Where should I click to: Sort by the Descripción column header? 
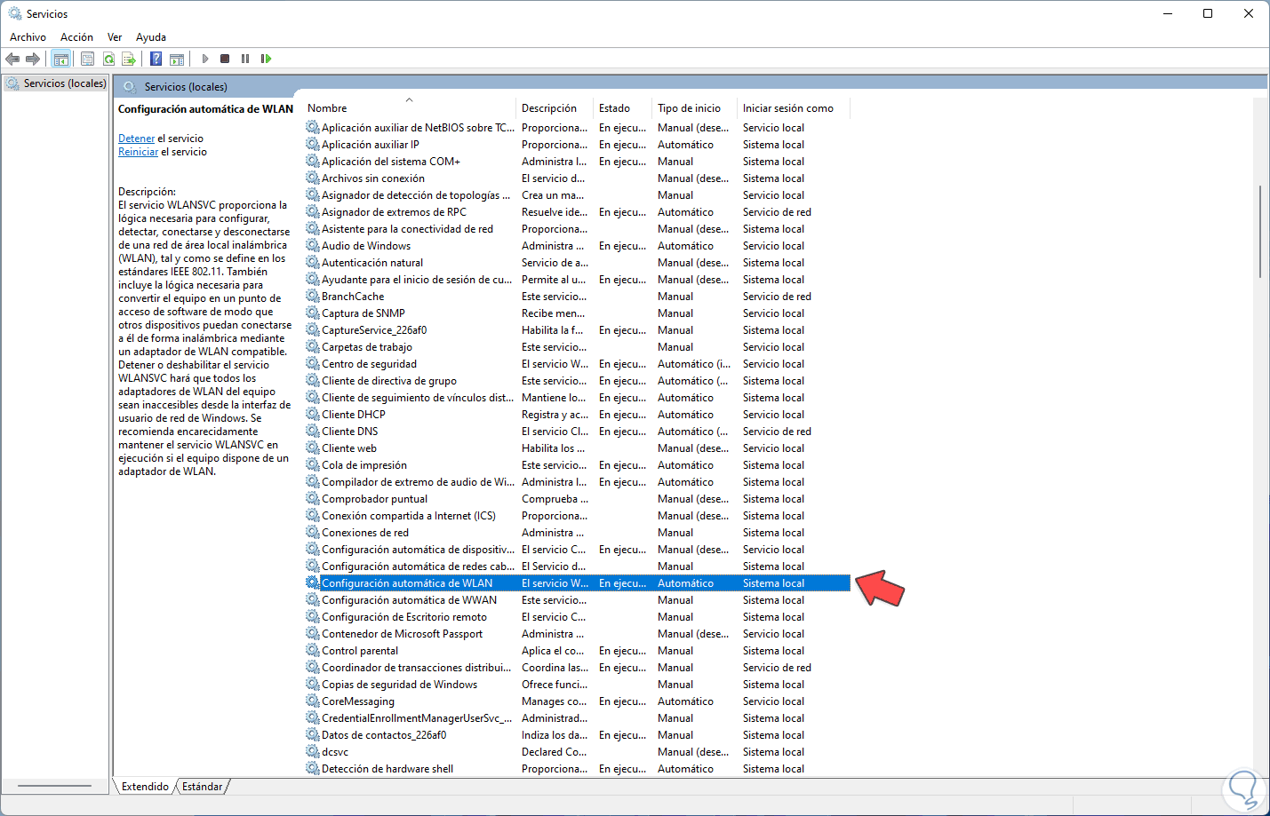click(555, 108)
